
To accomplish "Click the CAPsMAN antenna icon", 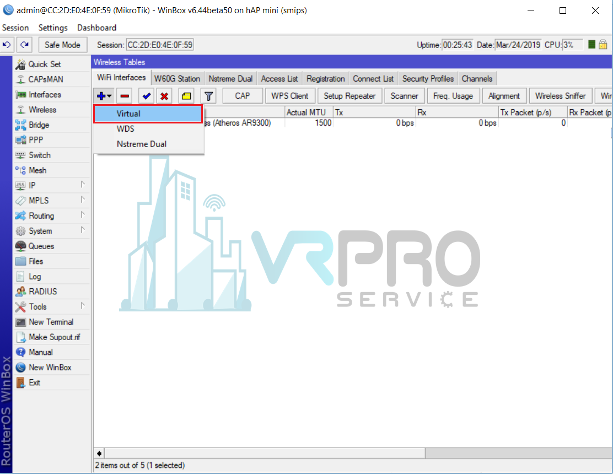I will click(x=20, y=79).
